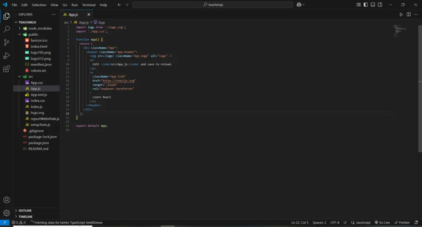The height and width of the screenshot is (227, 422).
Task: Click the VS Code logo icon
Action: point(5,5)
